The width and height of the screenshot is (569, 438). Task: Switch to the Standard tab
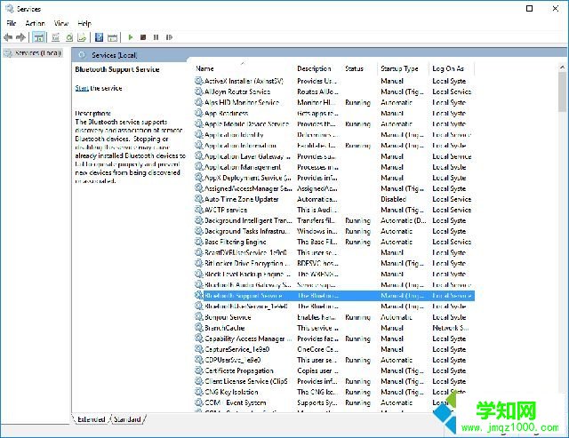pos(127,419)
